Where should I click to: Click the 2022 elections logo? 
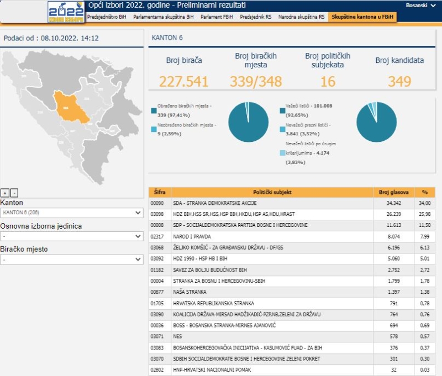click(65, 12)
